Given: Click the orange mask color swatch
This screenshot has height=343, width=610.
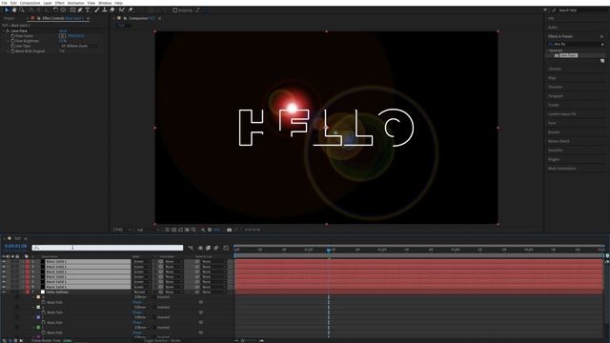Looking at the screenshot, I should pos(38,297).
